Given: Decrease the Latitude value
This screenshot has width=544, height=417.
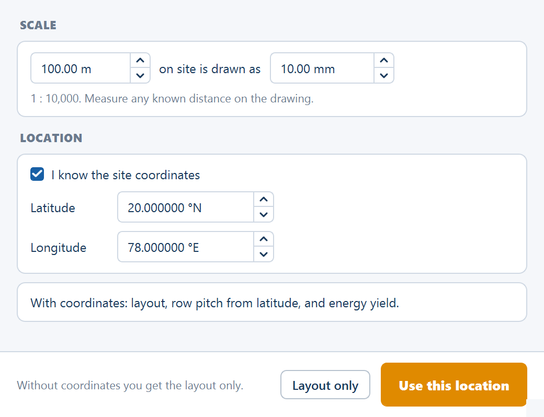Looking at the screenshot, I should tap(264, 215).
